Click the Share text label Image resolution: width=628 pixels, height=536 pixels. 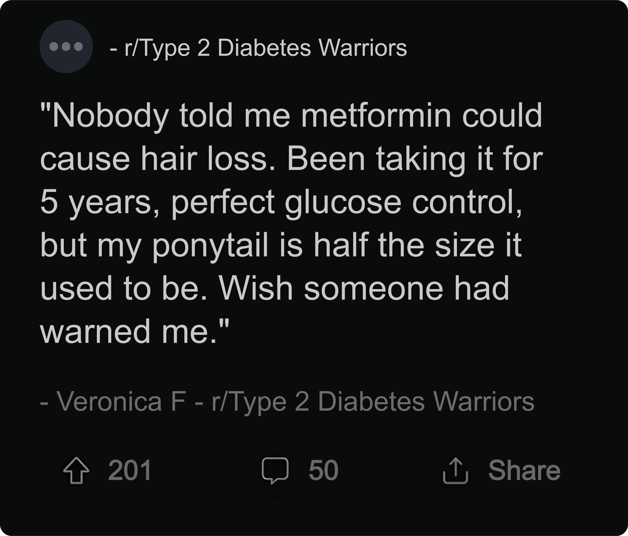point(524,471)
